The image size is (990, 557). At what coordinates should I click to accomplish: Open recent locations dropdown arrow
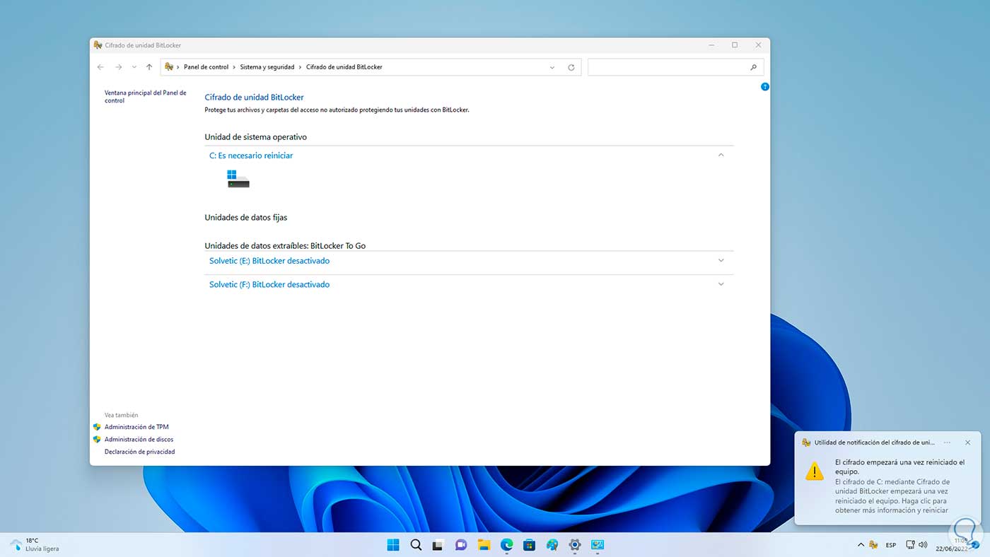pos(134,67)
